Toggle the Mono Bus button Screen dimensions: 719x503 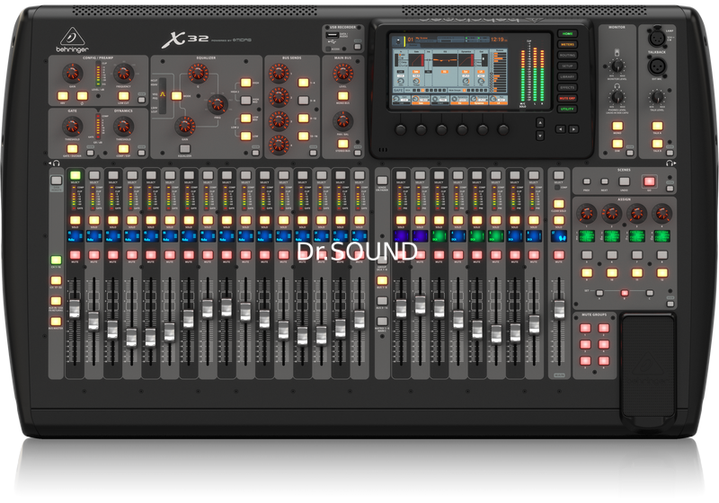pyautogui.click(x=342, y=96)
